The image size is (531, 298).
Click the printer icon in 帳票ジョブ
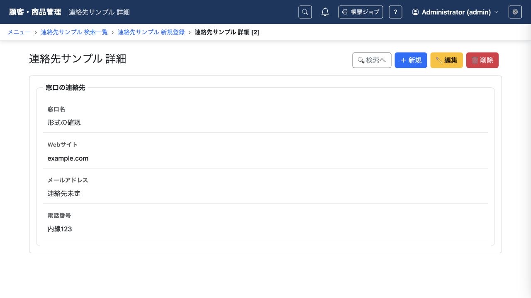345,12
